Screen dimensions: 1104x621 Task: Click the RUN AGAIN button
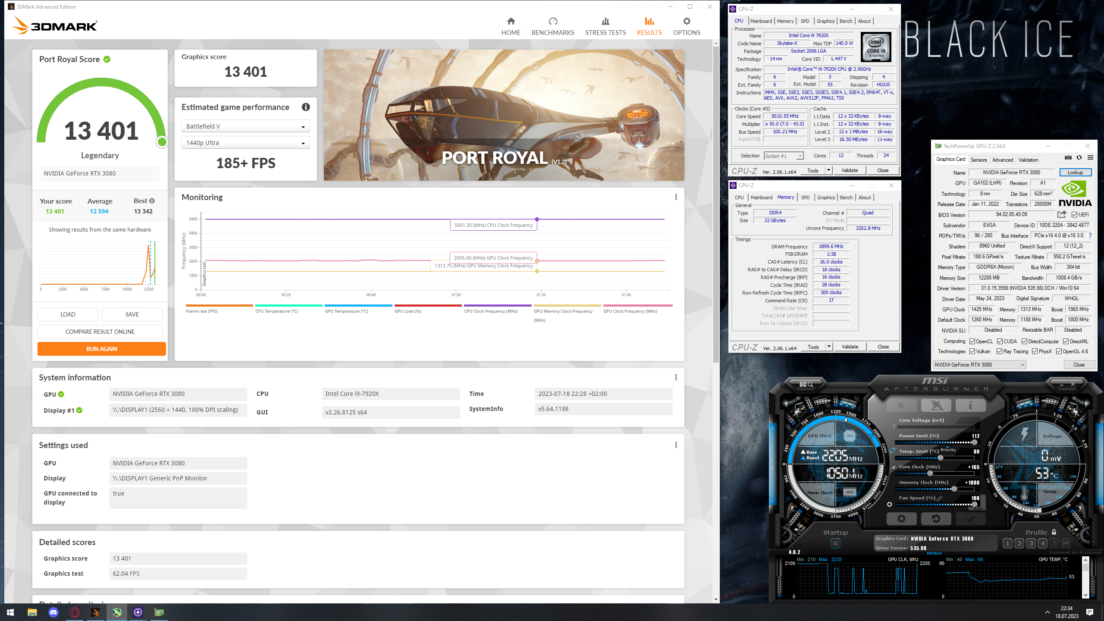[102, 349]
